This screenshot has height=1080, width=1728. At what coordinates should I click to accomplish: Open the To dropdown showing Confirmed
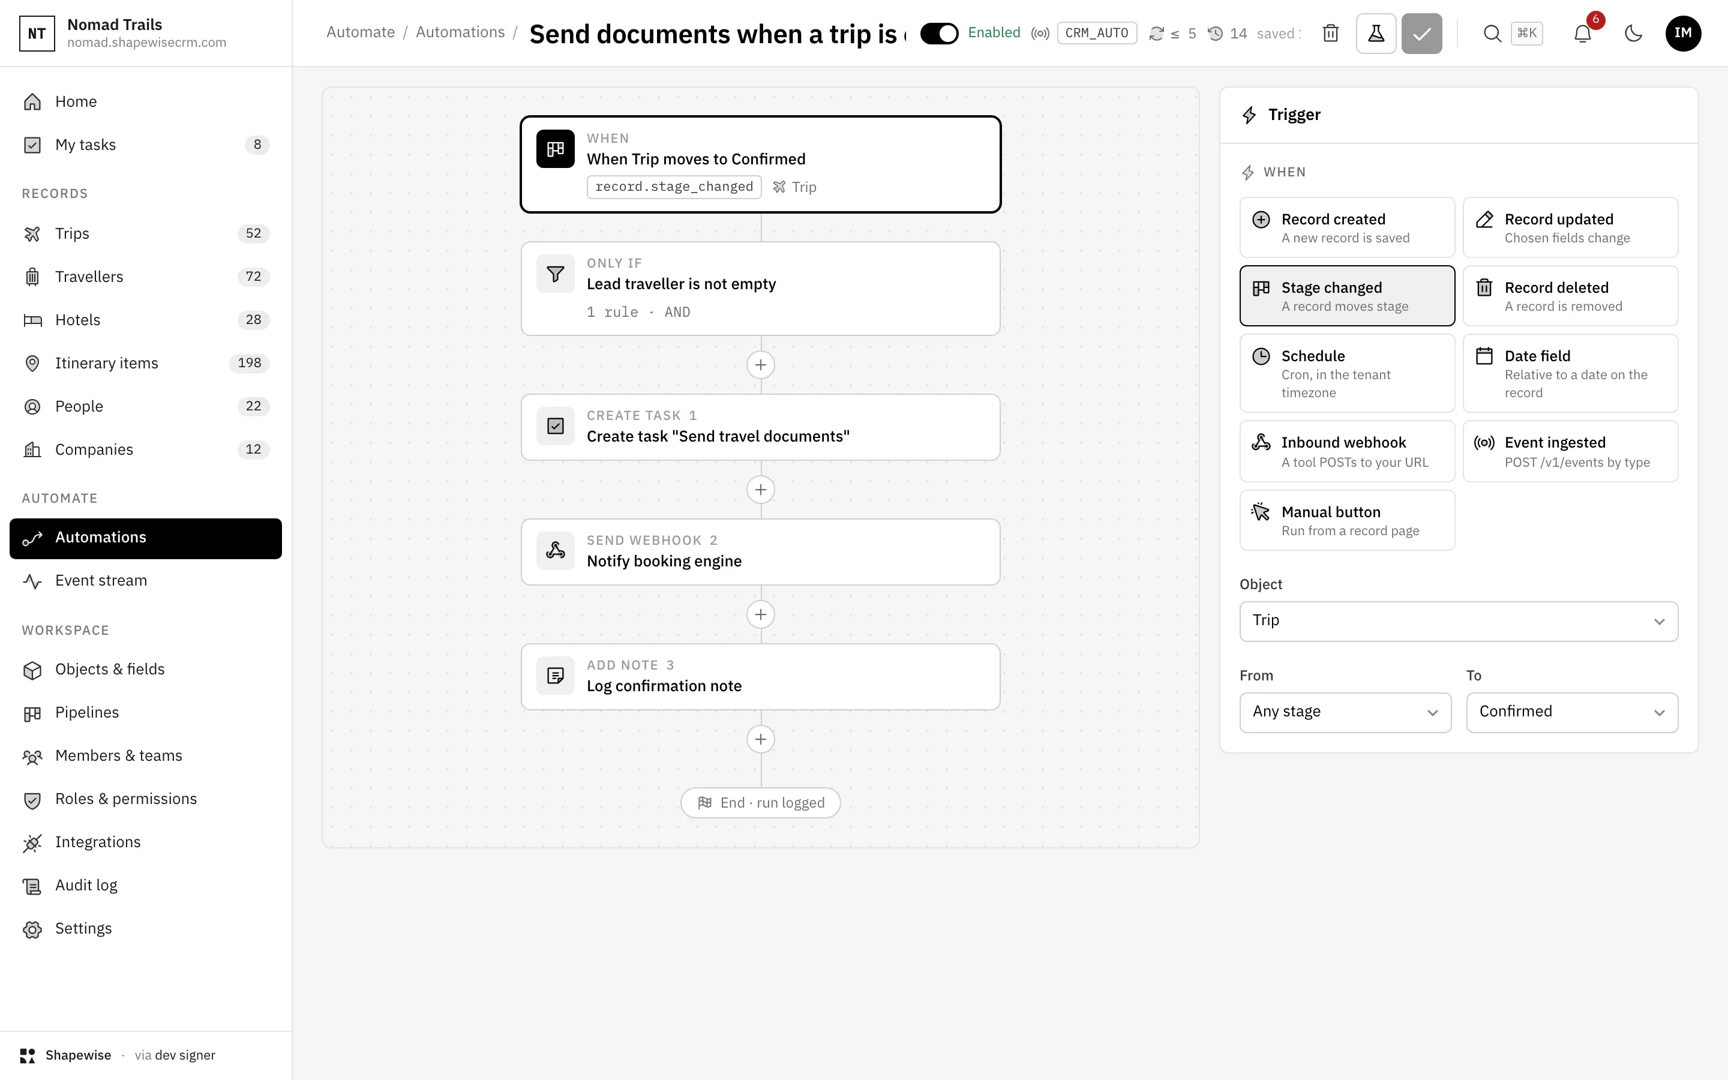pyautogui.click(x=1571, y=712)
